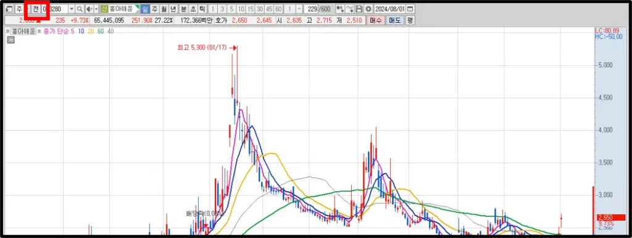Choose the 1 interval button

[213, 9]
